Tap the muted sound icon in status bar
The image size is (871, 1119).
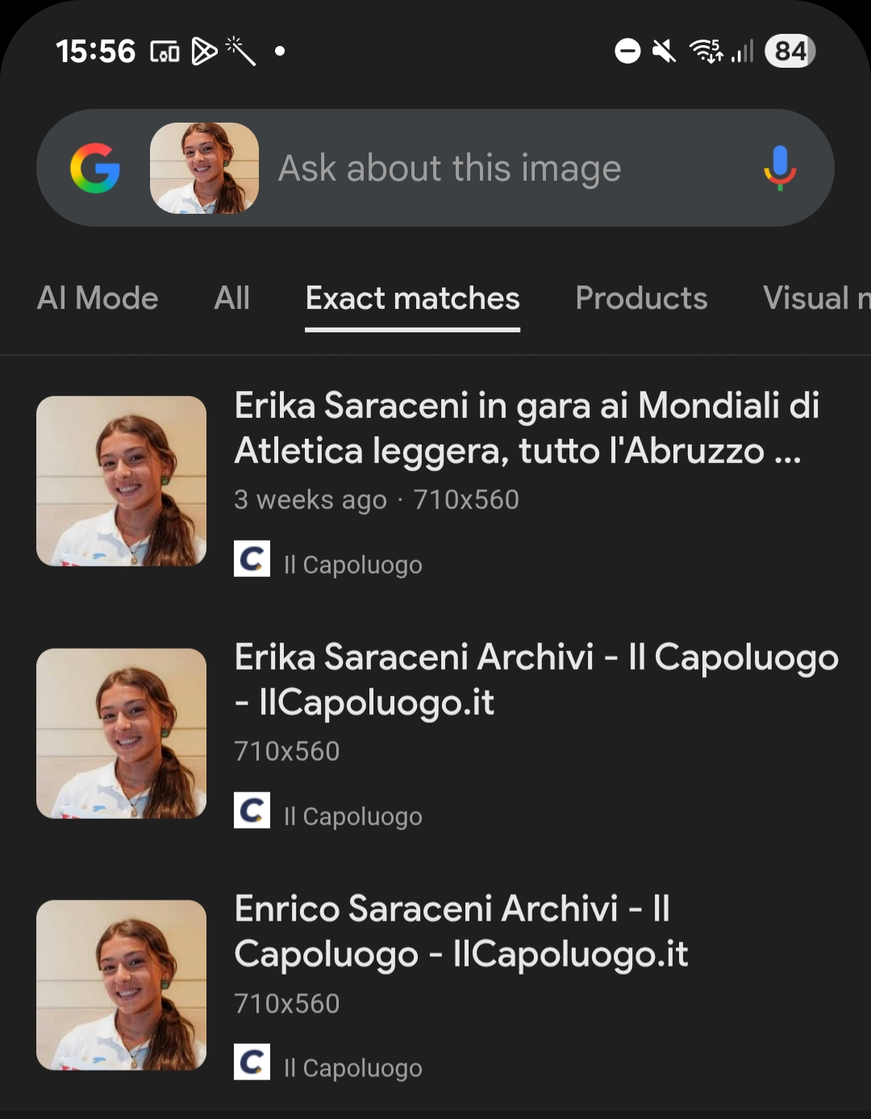pos(664,52)
